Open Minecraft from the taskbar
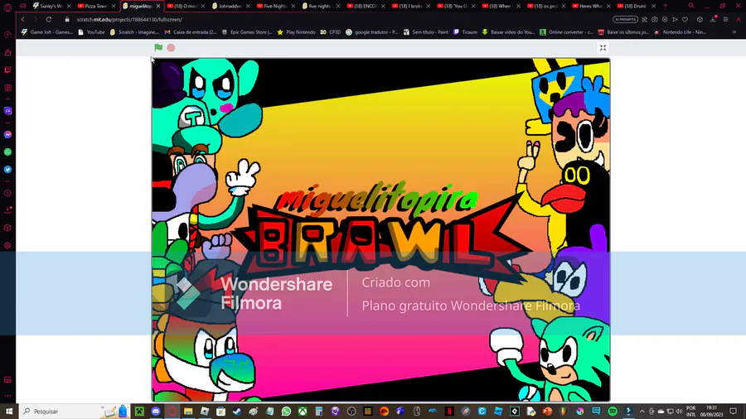The image size is (746, 419). point(139,411)
